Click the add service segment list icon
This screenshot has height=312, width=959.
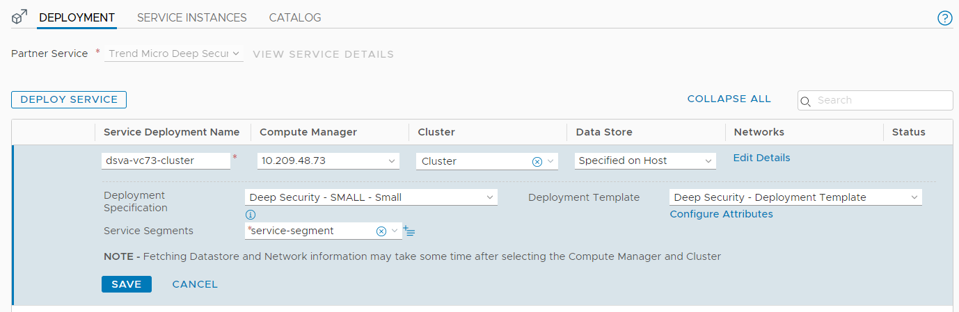coord(409,231)
